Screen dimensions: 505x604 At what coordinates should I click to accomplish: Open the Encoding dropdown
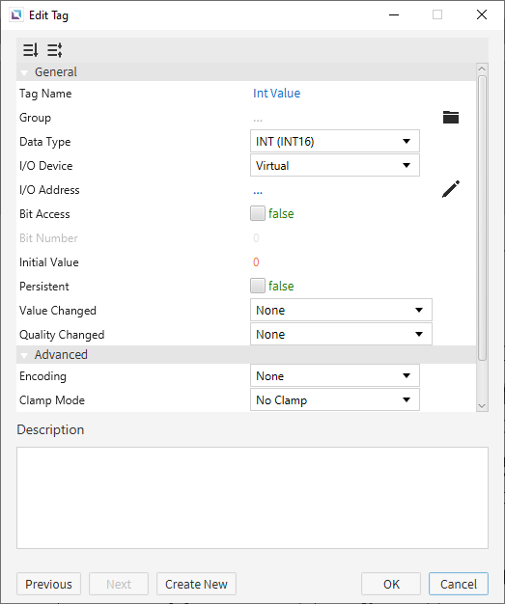pos(335,375)
